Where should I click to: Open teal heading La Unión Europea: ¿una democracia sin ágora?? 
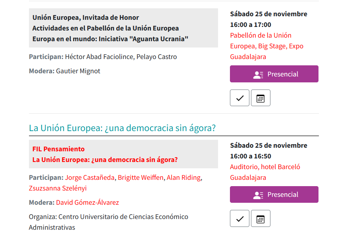coord(122,128)
